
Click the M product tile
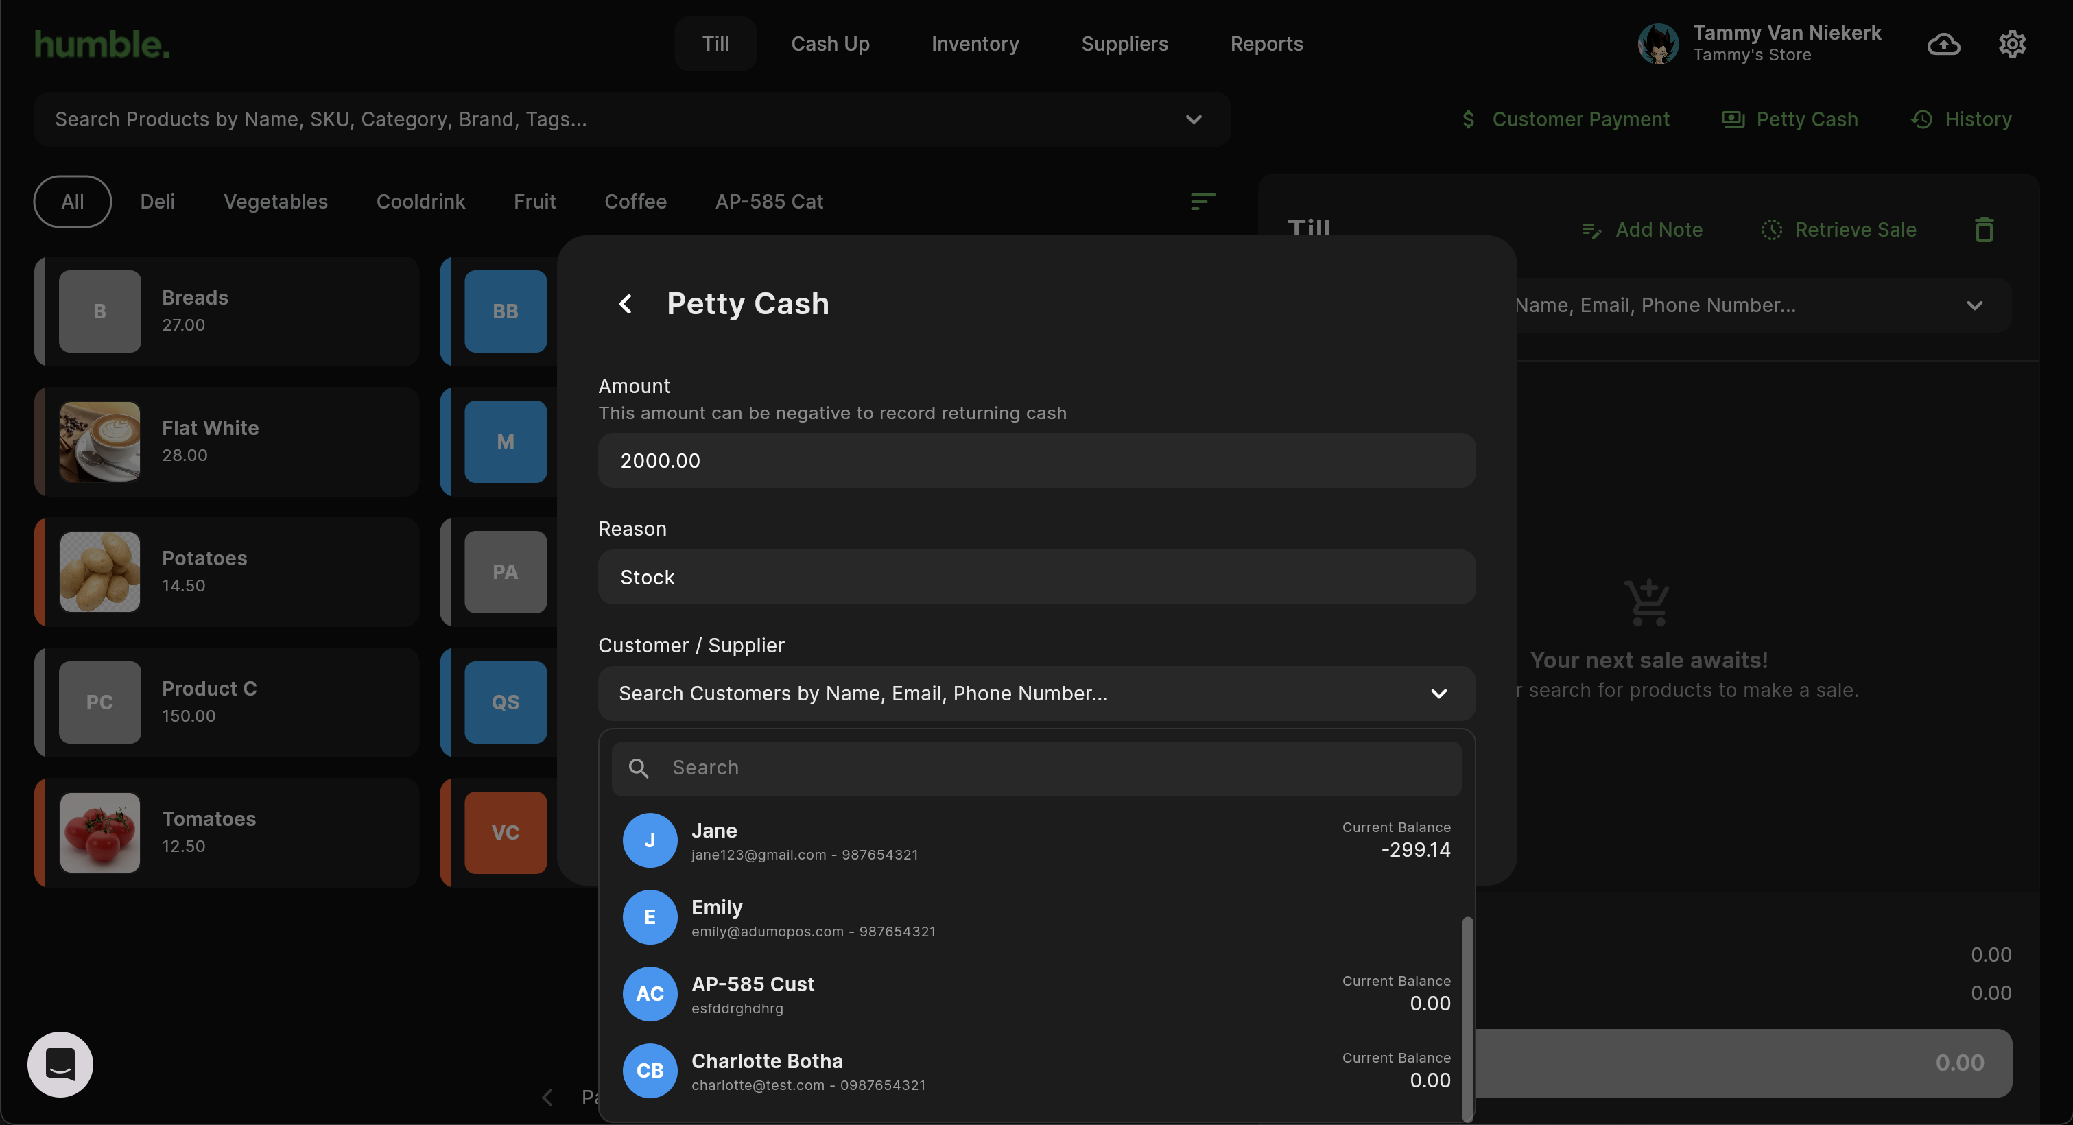click(x=506, y=442)
